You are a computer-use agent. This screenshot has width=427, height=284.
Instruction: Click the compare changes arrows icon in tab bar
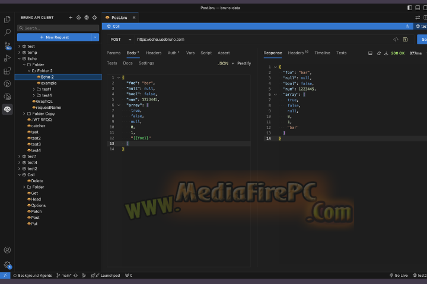coord(418,17)
